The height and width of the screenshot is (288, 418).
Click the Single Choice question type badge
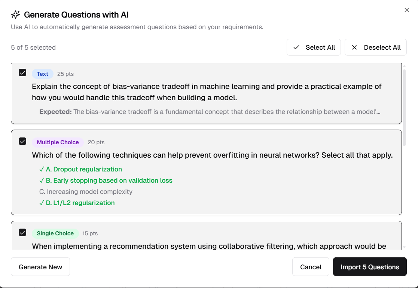pyautogui.click(x=55, y=233)
